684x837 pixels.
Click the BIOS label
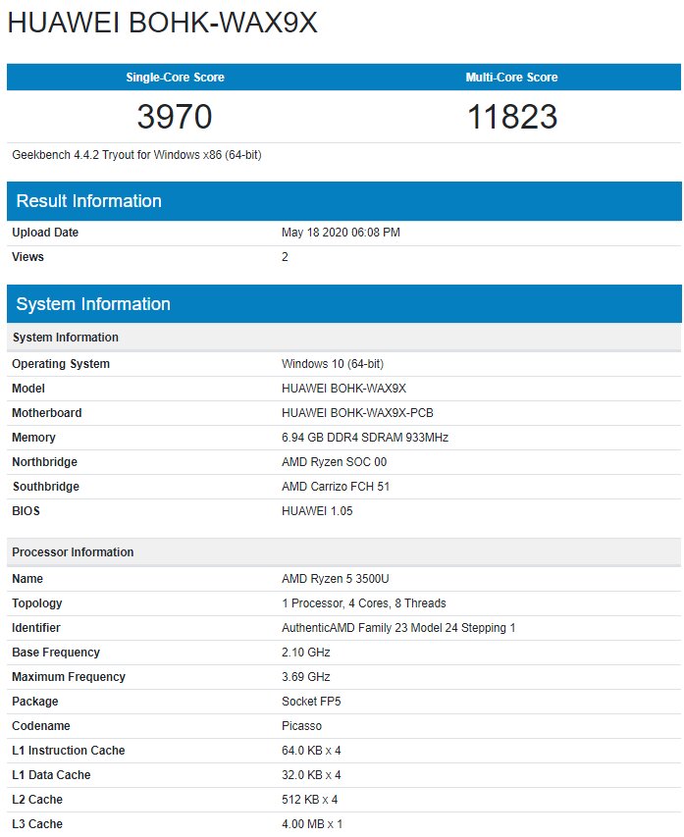pyautogui.click(x=26, y=511)
